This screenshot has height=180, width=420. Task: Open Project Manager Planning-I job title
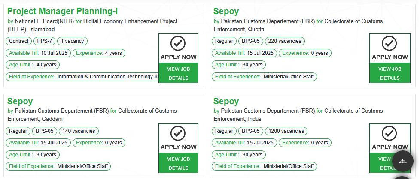pyautogui.click(x=62, y=11)
